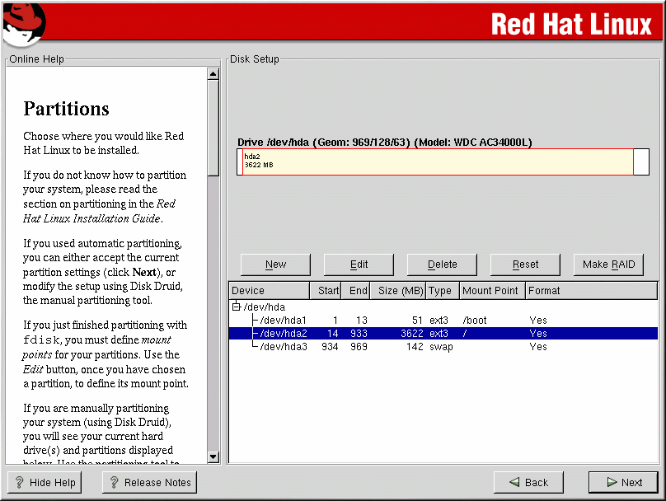Collapse the /dev/hda tree node
Screen dimensions: 666x501
[236, 307]
